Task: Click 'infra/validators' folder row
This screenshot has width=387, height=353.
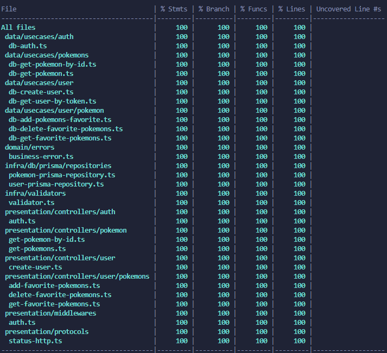Action: point(35,194)
